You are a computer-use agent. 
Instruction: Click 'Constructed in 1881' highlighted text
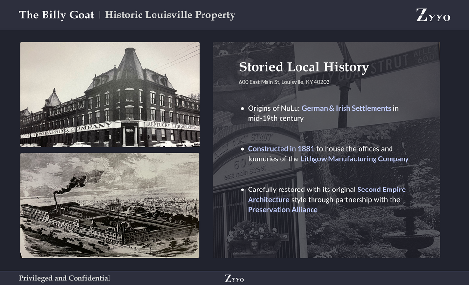(281, 149)
